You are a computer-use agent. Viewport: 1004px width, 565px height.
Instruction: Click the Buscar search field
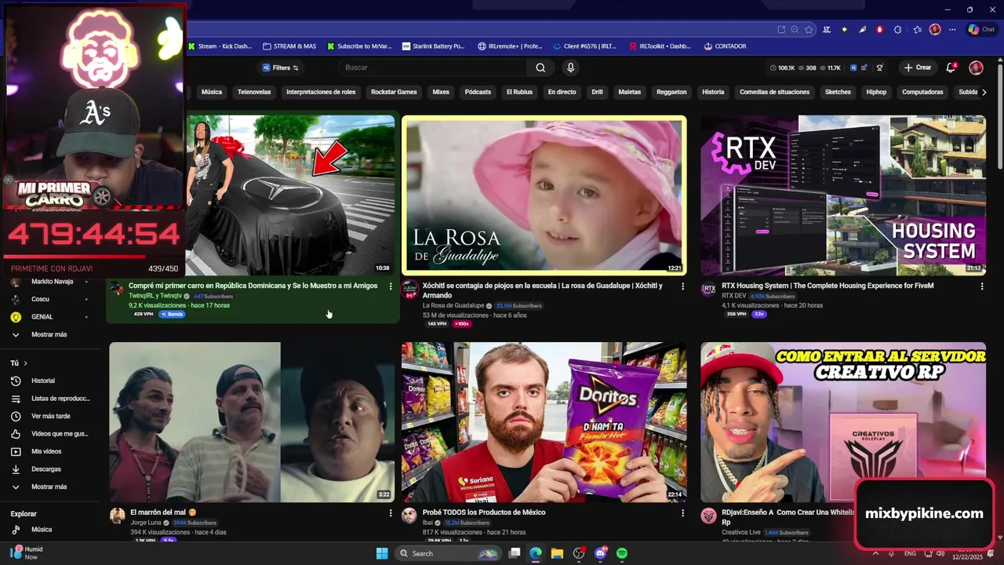(434, 67)
